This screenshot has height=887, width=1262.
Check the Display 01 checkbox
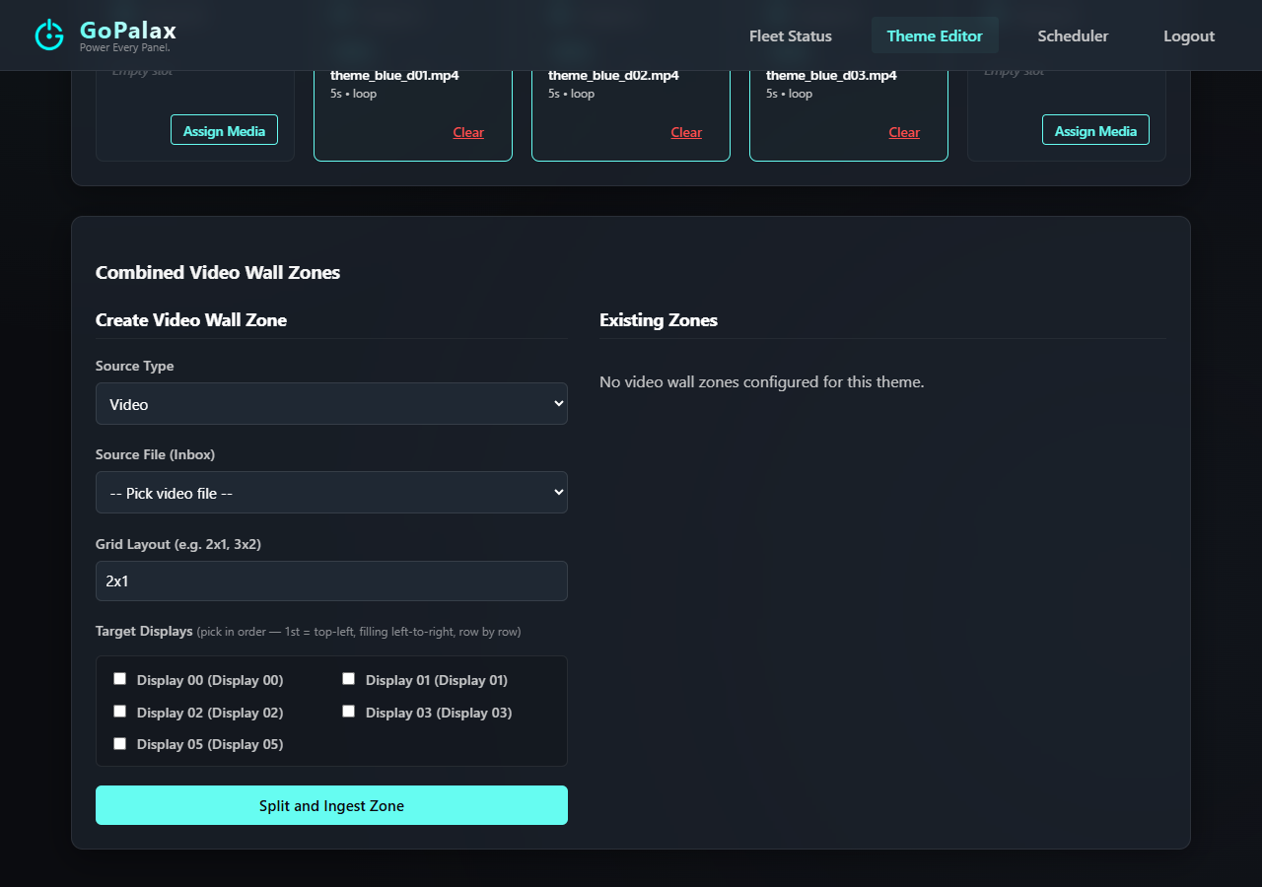click(349, 679)
